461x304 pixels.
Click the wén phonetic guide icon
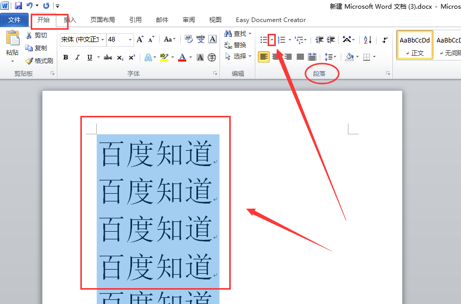tap(201, 39)
